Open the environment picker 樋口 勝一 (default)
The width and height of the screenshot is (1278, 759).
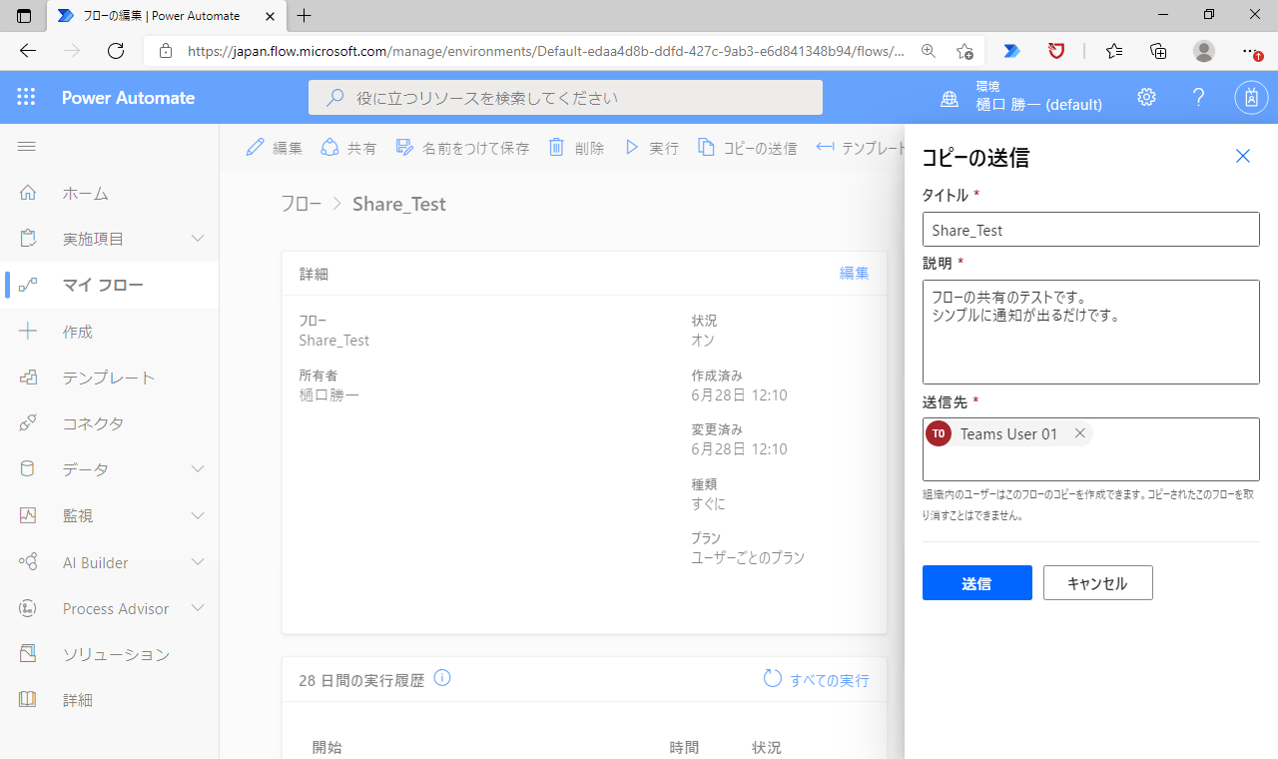tap(1021, 97)
